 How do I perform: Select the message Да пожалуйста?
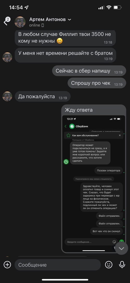[42, 96]
